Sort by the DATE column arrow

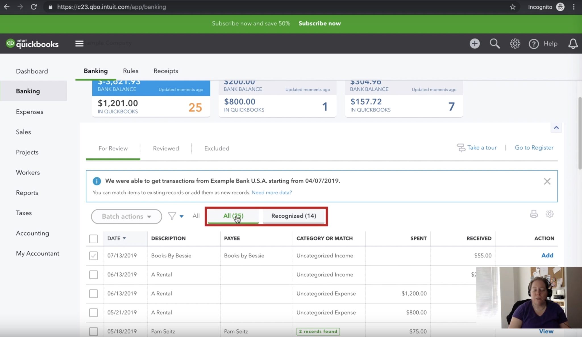pos(124,238)
